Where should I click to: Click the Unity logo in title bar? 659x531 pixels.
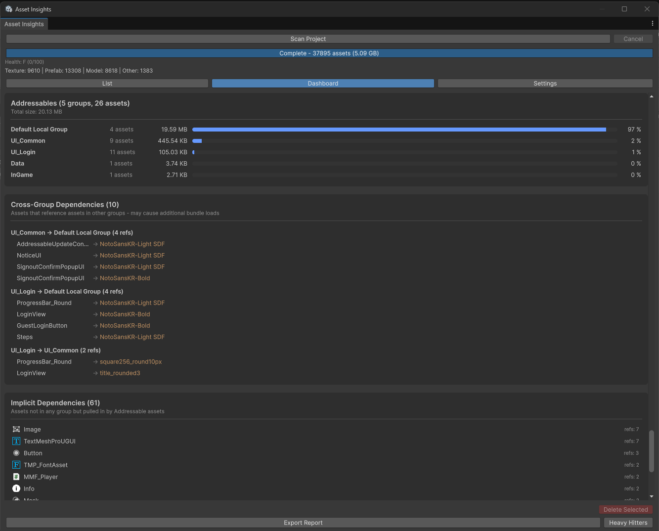click(x=8, y=9)
